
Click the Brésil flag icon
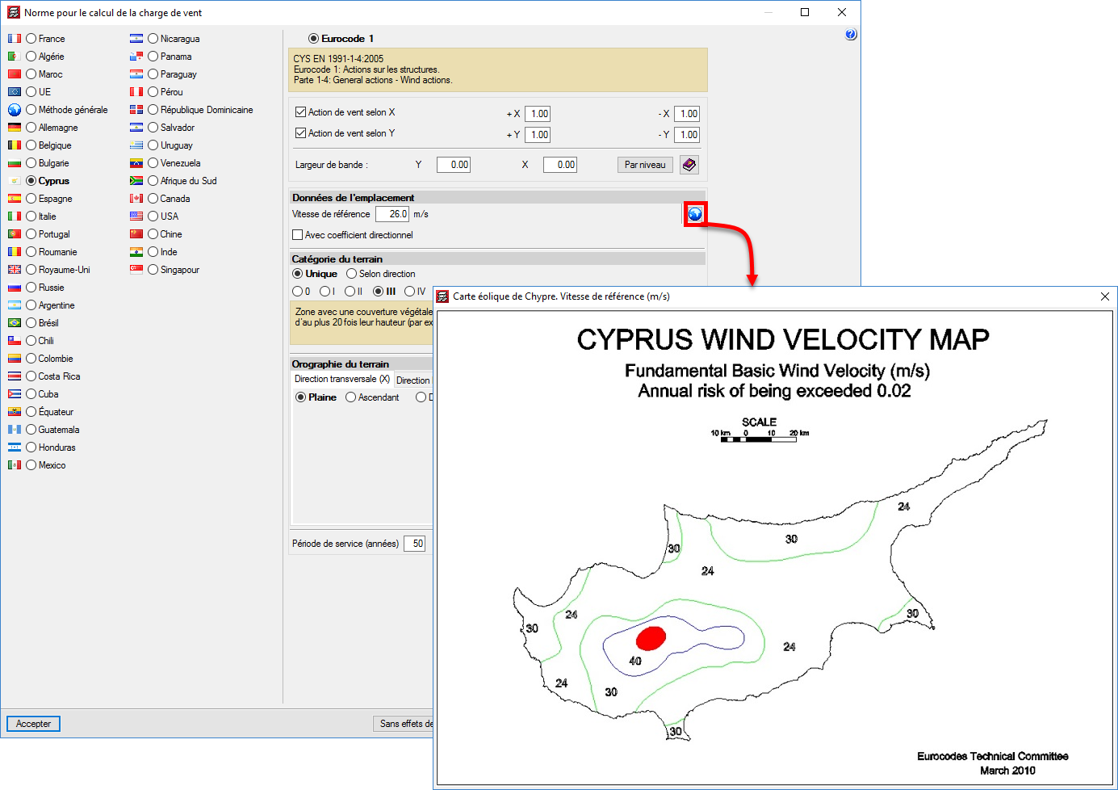click(15, 323)
